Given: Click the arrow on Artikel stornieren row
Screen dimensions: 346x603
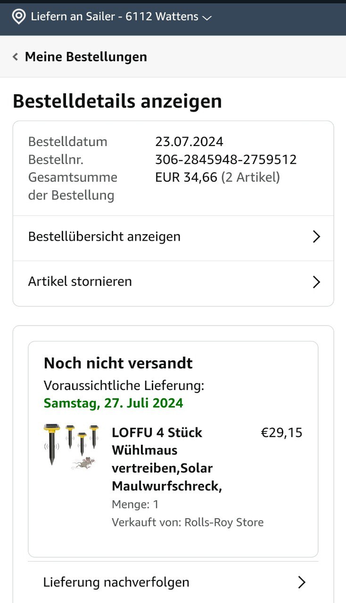Looking at the screenshot, I should [x=316, y=282].
